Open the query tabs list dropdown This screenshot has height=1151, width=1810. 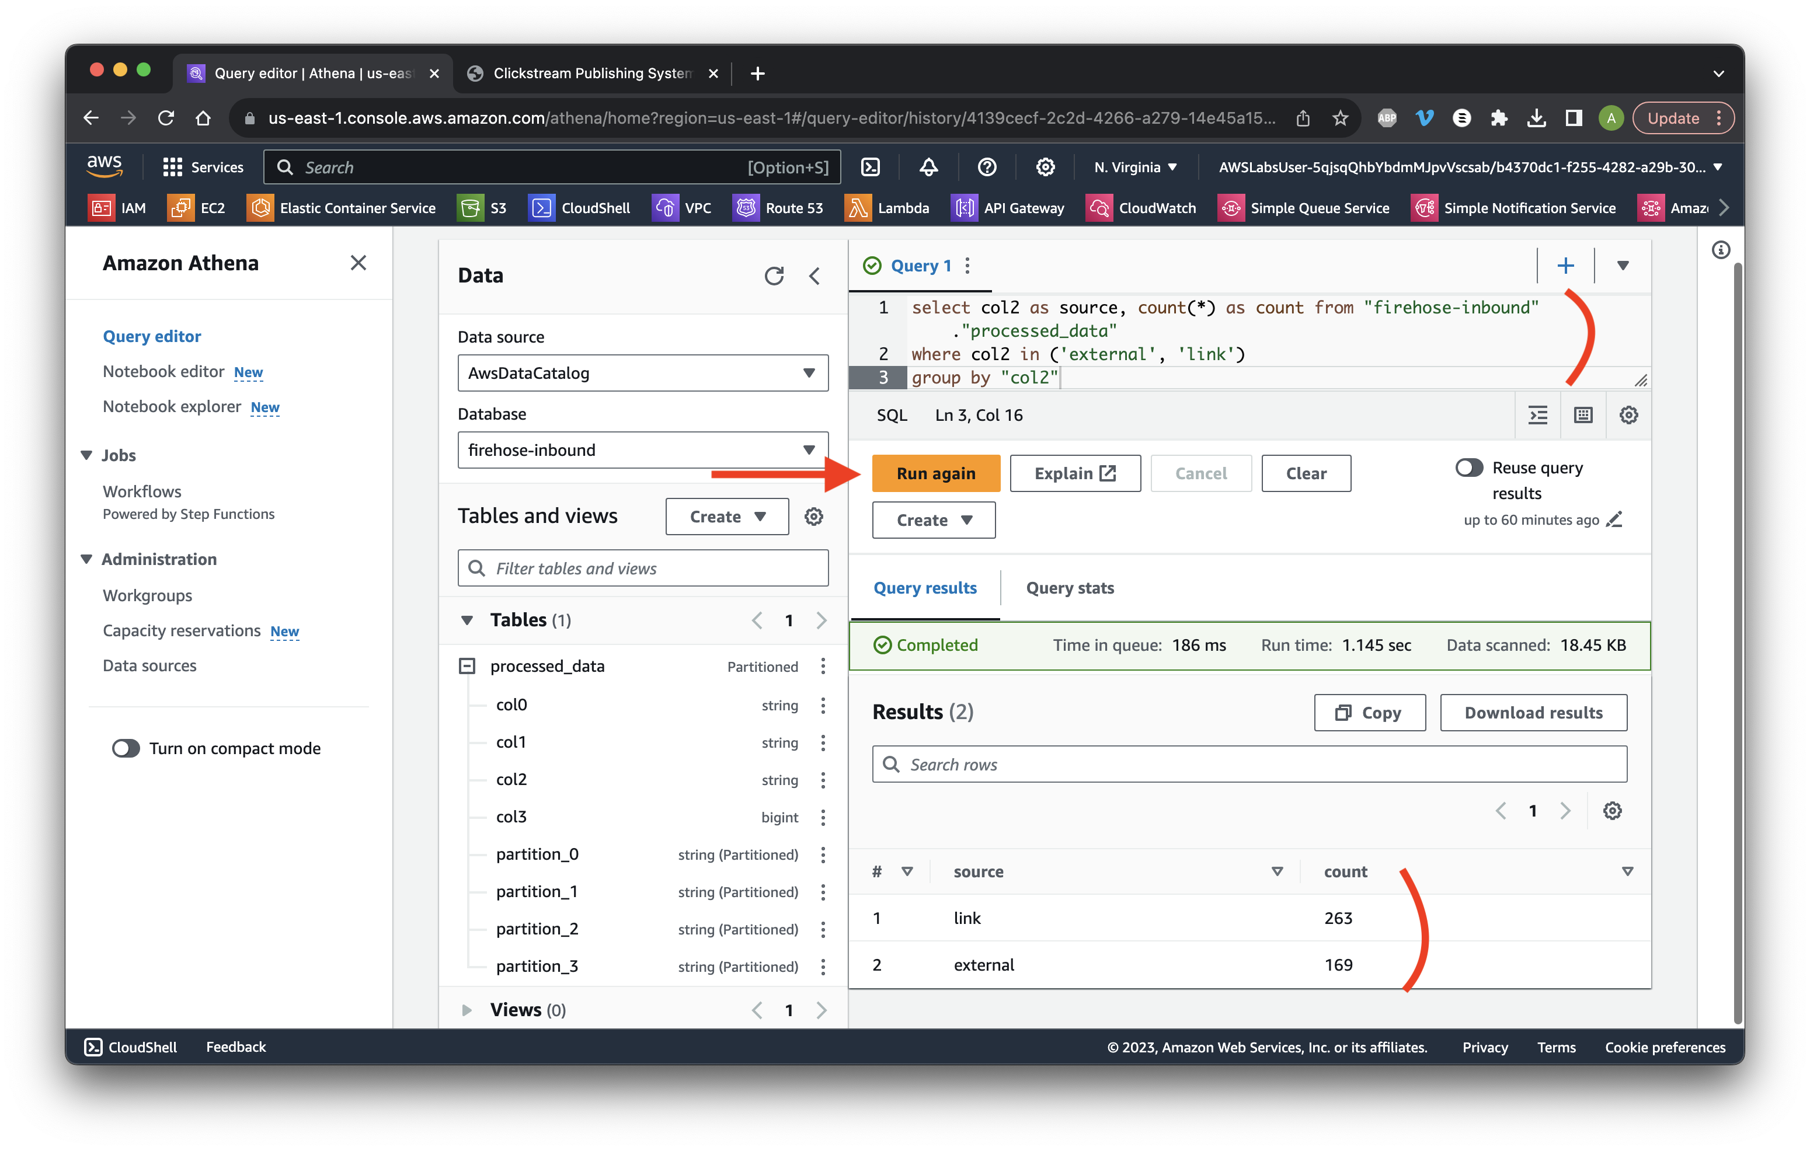pos(1622,265)
